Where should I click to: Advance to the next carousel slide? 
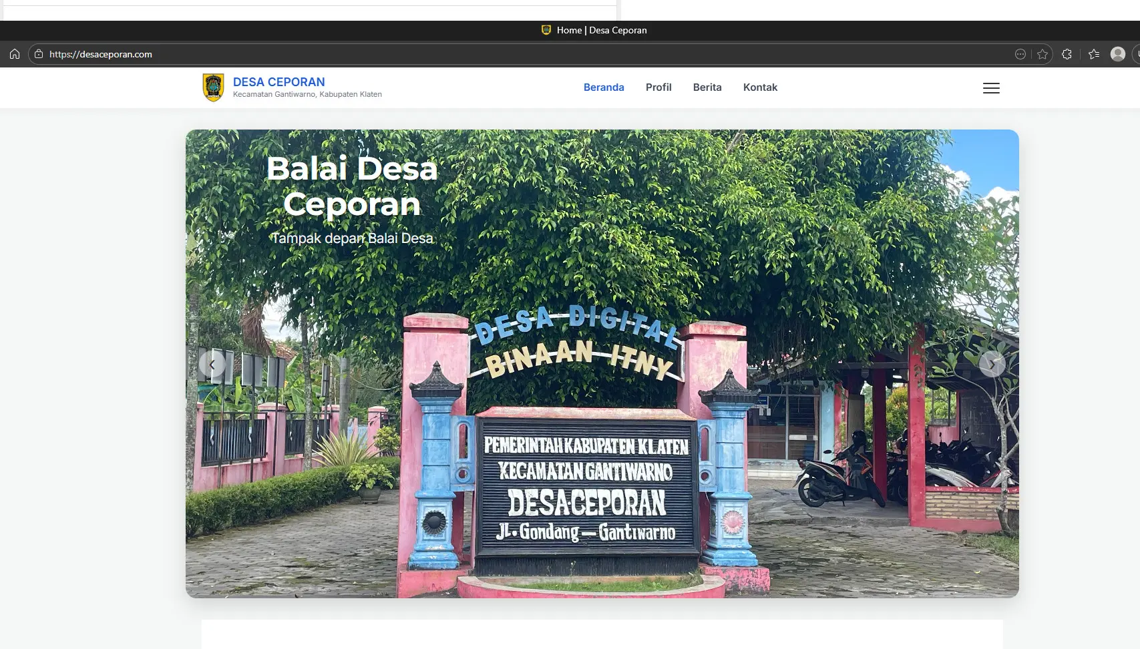click(992, 364)
